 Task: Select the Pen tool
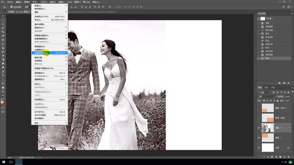click(3, 71)
